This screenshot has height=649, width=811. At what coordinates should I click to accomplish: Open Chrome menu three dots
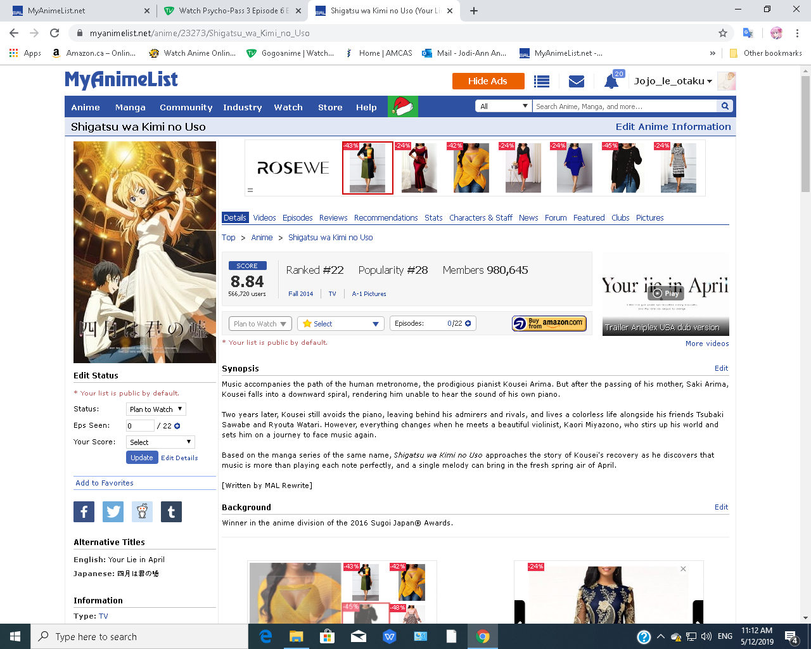[797, 33]
